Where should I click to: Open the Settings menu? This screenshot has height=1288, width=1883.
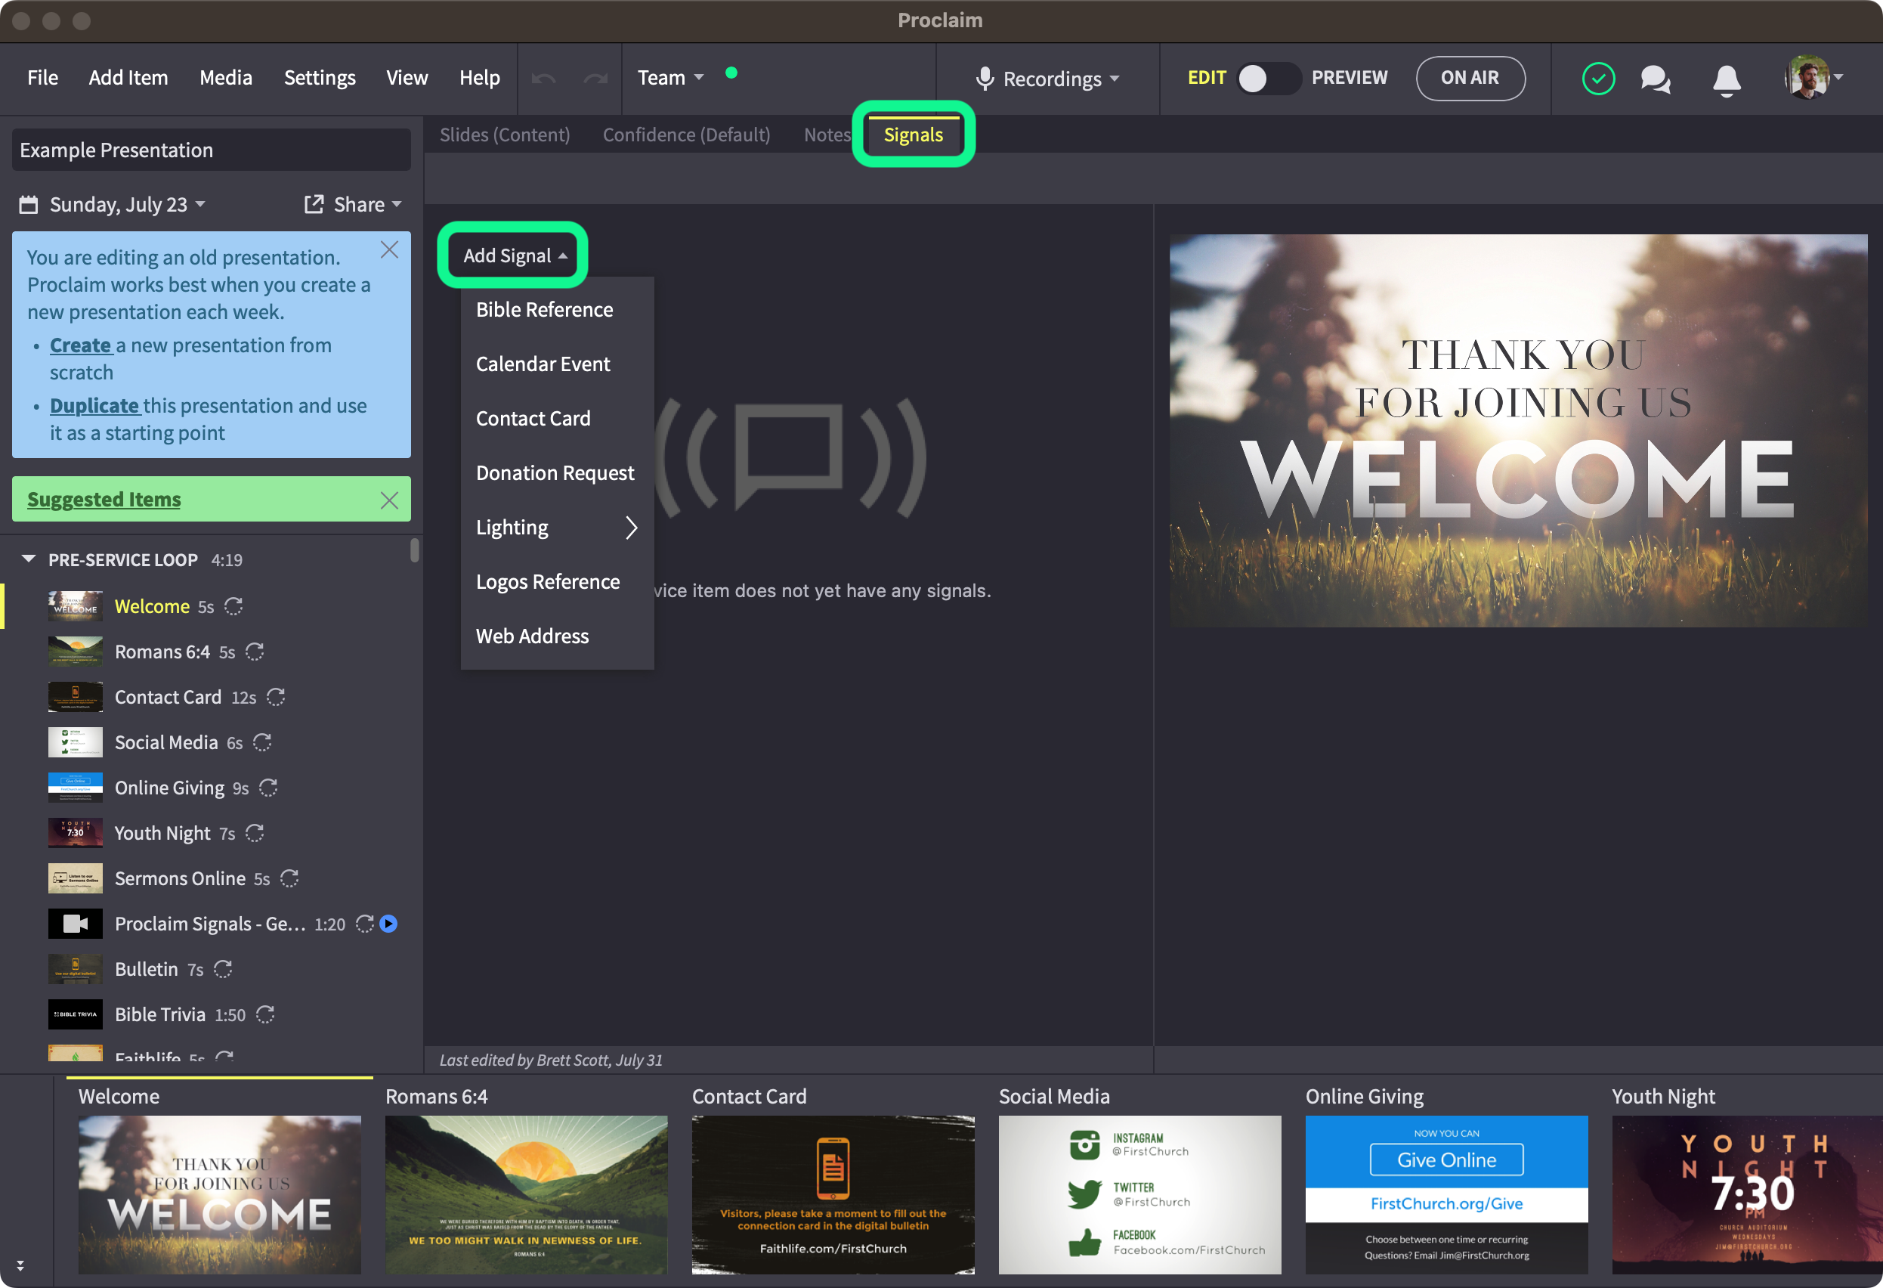click(x=319, y=78)
